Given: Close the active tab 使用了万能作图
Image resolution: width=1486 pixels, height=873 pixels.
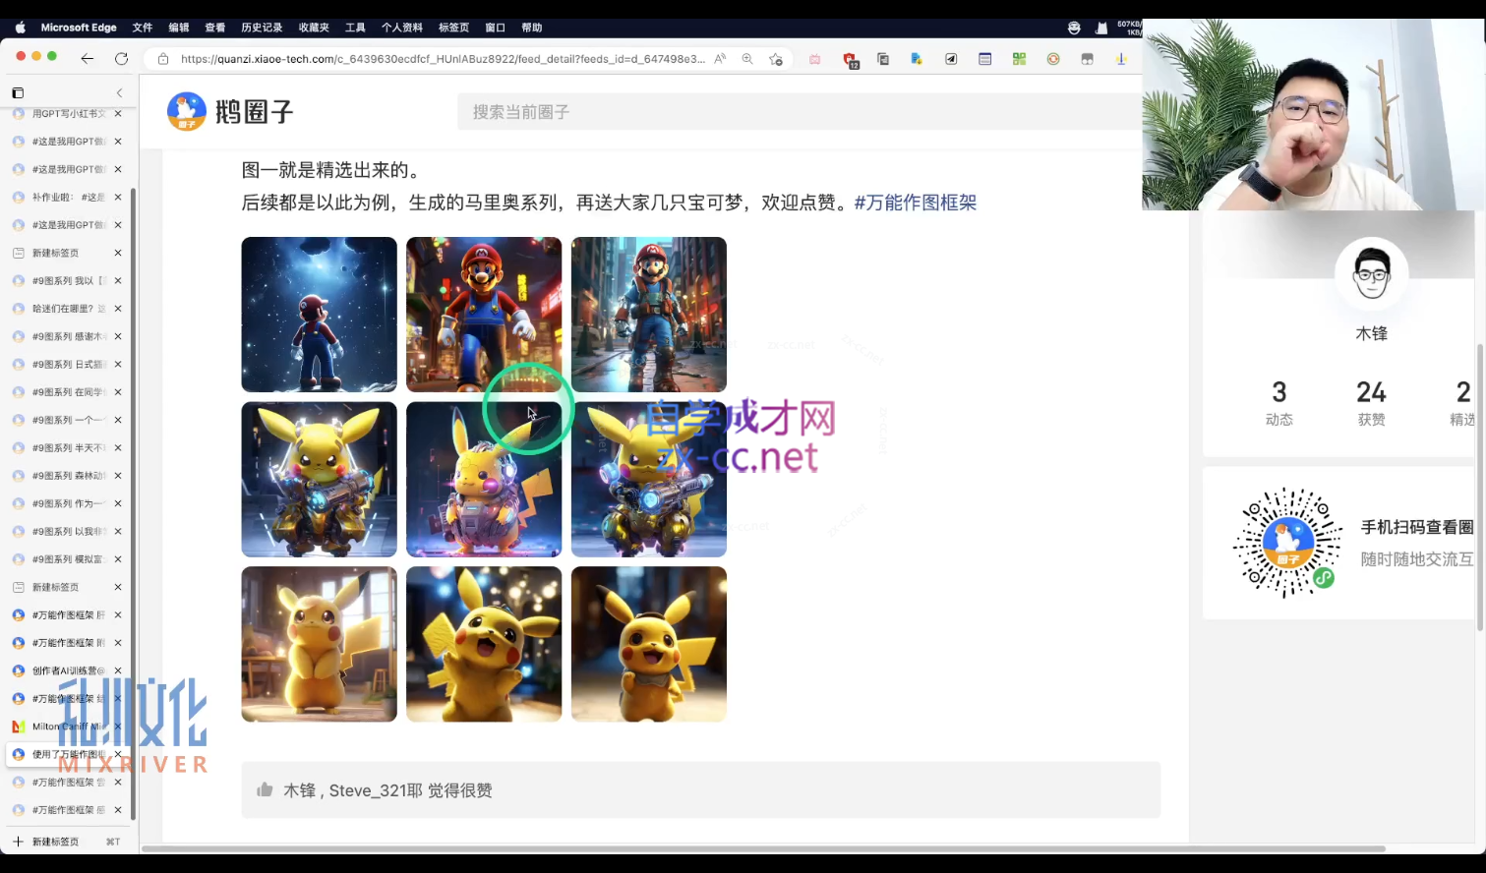Looking at the screenshot, I should point(118,754).
